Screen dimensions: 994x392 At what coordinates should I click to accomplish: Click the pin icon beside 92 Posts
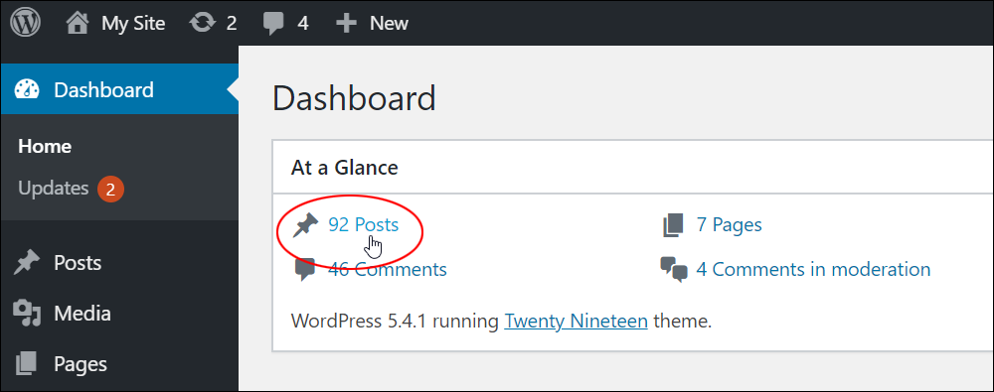305,225
